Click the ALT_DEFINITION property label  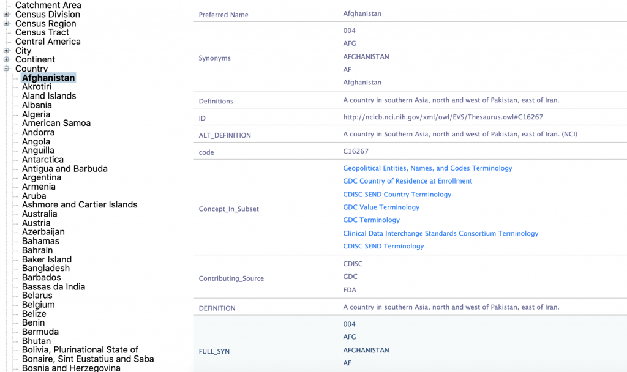pyautogui.click(x=225, y=135)
